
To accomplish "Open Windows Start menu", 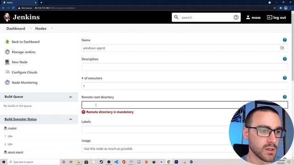I will (x=4, y=162).
